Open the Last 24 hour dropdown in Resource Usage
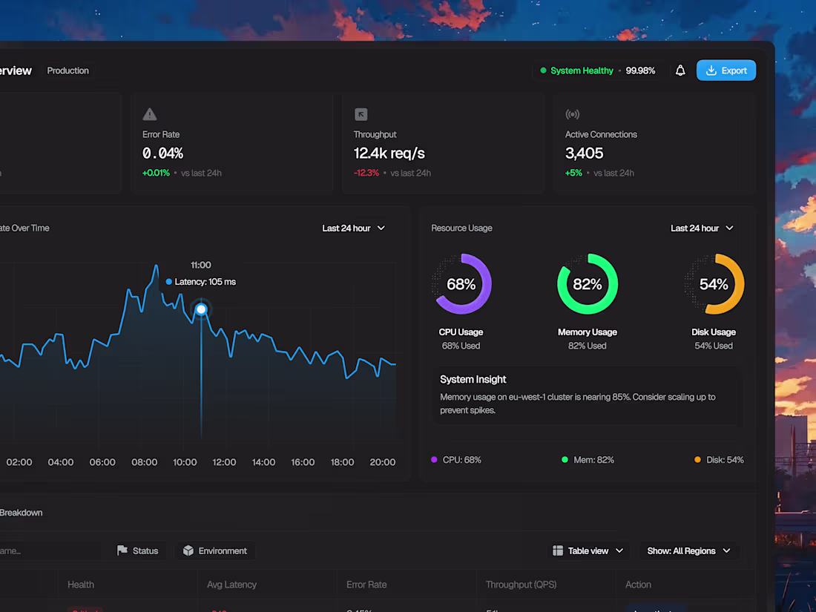 pos(702,228)
